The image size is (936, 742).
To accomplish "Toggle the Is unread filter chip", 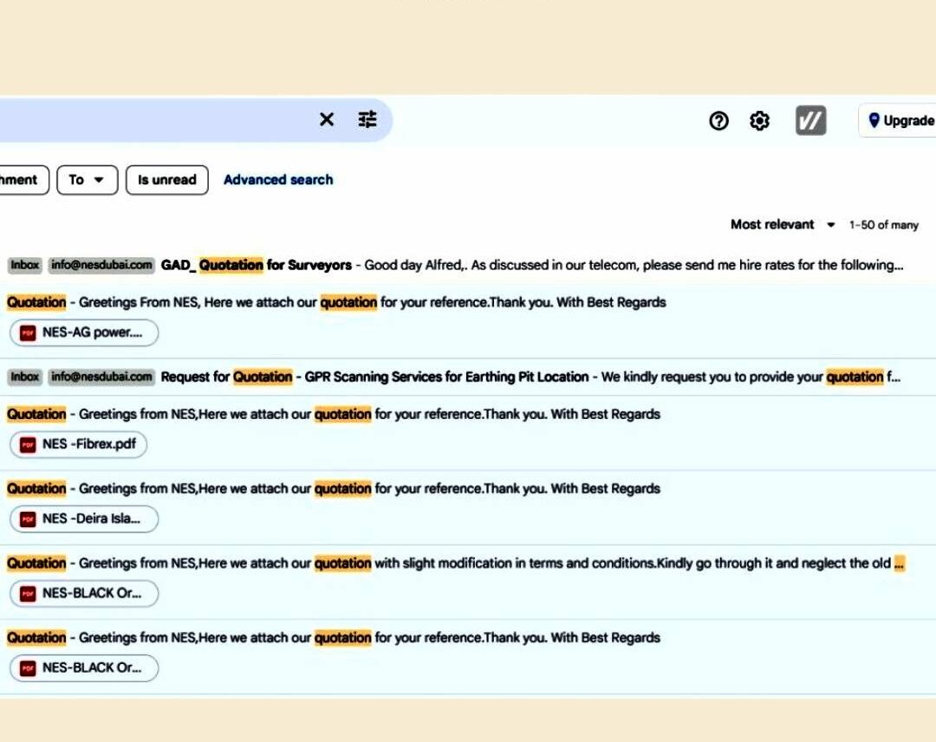I will pos(167,180).
